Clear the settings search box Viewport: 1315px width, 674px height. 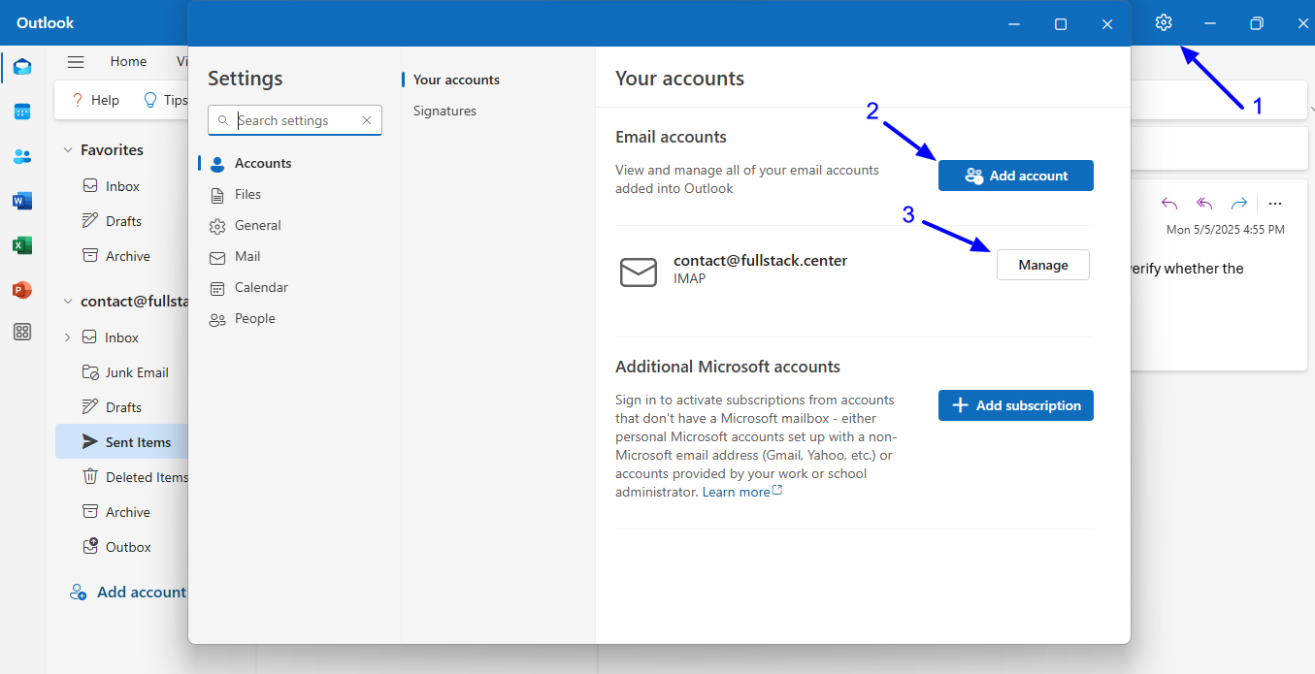367,120
